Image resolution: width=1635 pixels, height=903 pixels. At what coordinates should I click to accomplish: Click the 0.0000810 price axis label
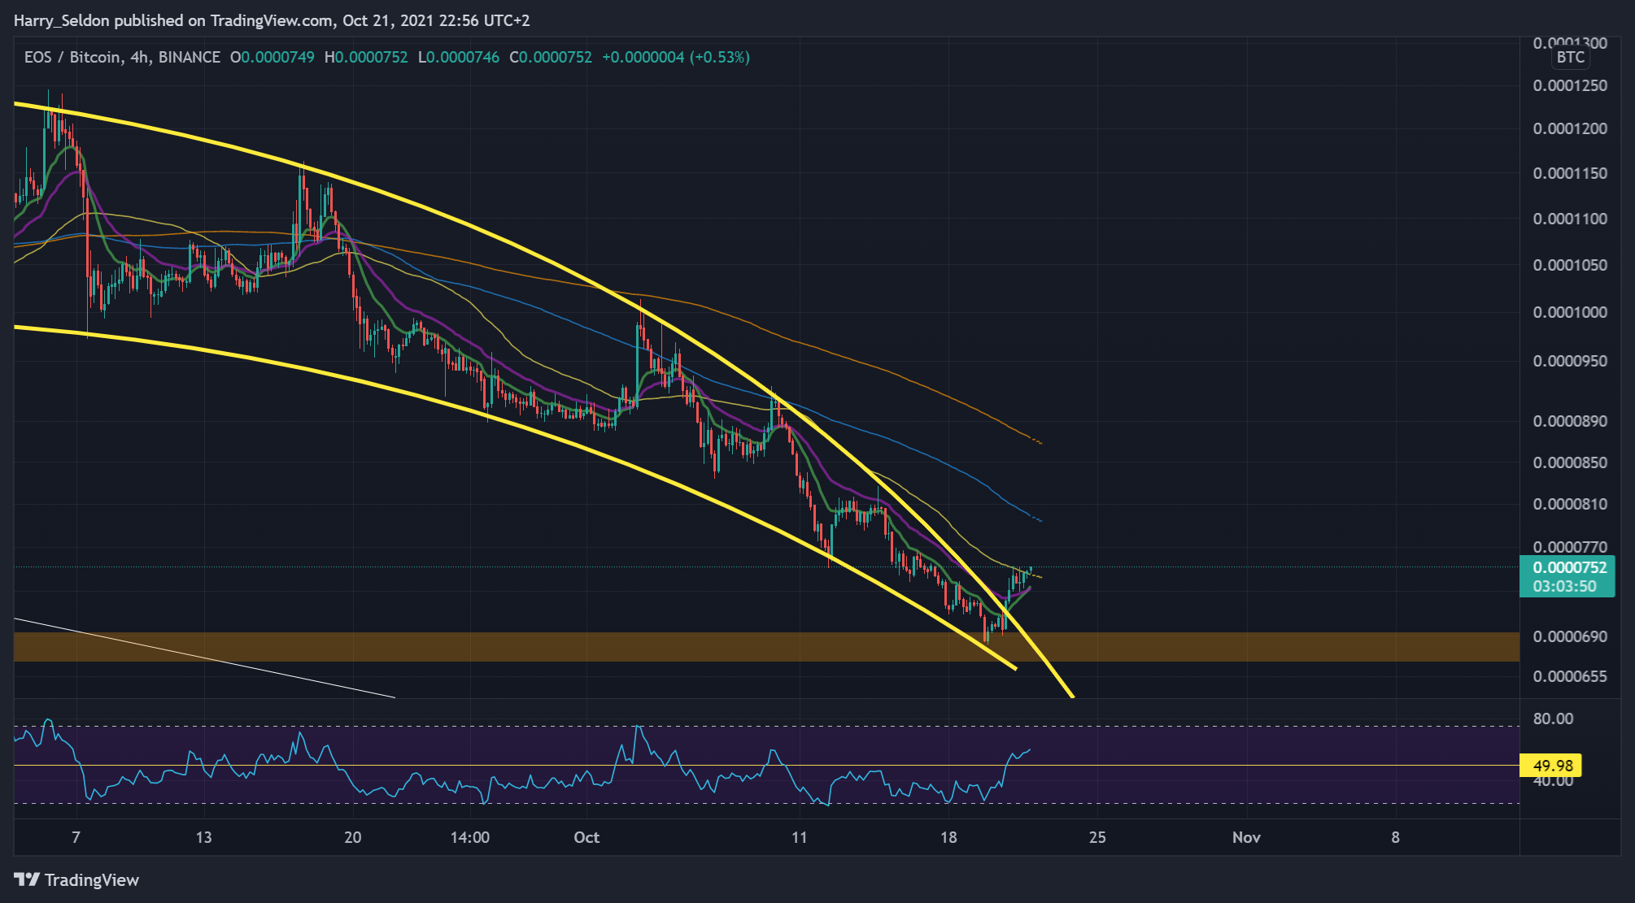click(1569, 504)
